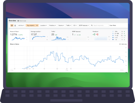Open the Positions filter dropdown
This screenshot has height=103, width=135.
click(x=53, y=25)
